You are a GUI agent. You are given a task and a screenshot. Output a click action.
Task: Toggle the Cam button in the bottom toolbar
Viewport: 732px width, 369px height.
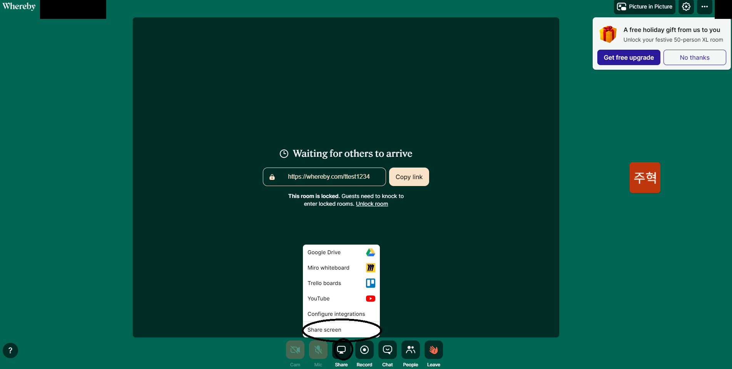295,350
